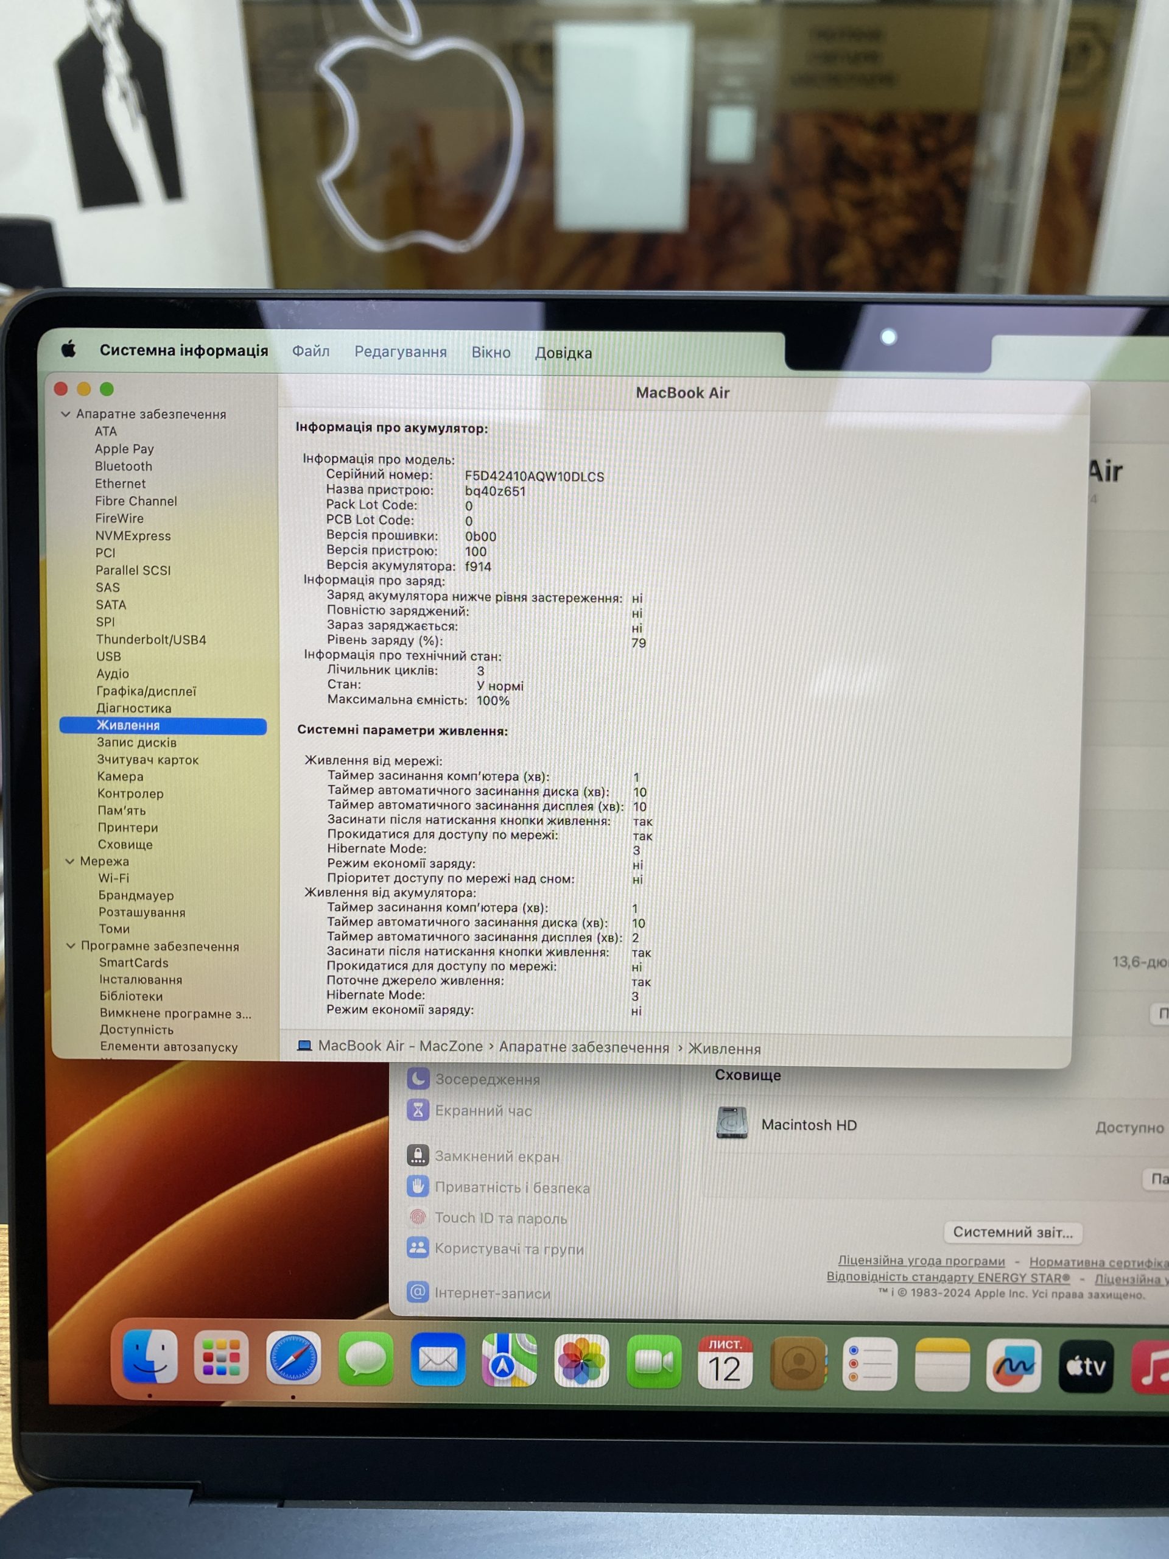Image resolution: width=1169 pixels, height=1559 pixels.
Task: Open Freeform app in Dock
Action: (x=1014, y=1365)
